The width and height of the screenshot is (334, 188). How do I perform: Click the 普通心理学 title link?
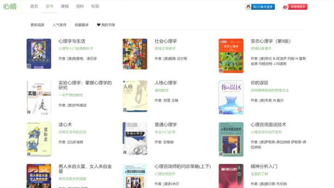(166, 125)
